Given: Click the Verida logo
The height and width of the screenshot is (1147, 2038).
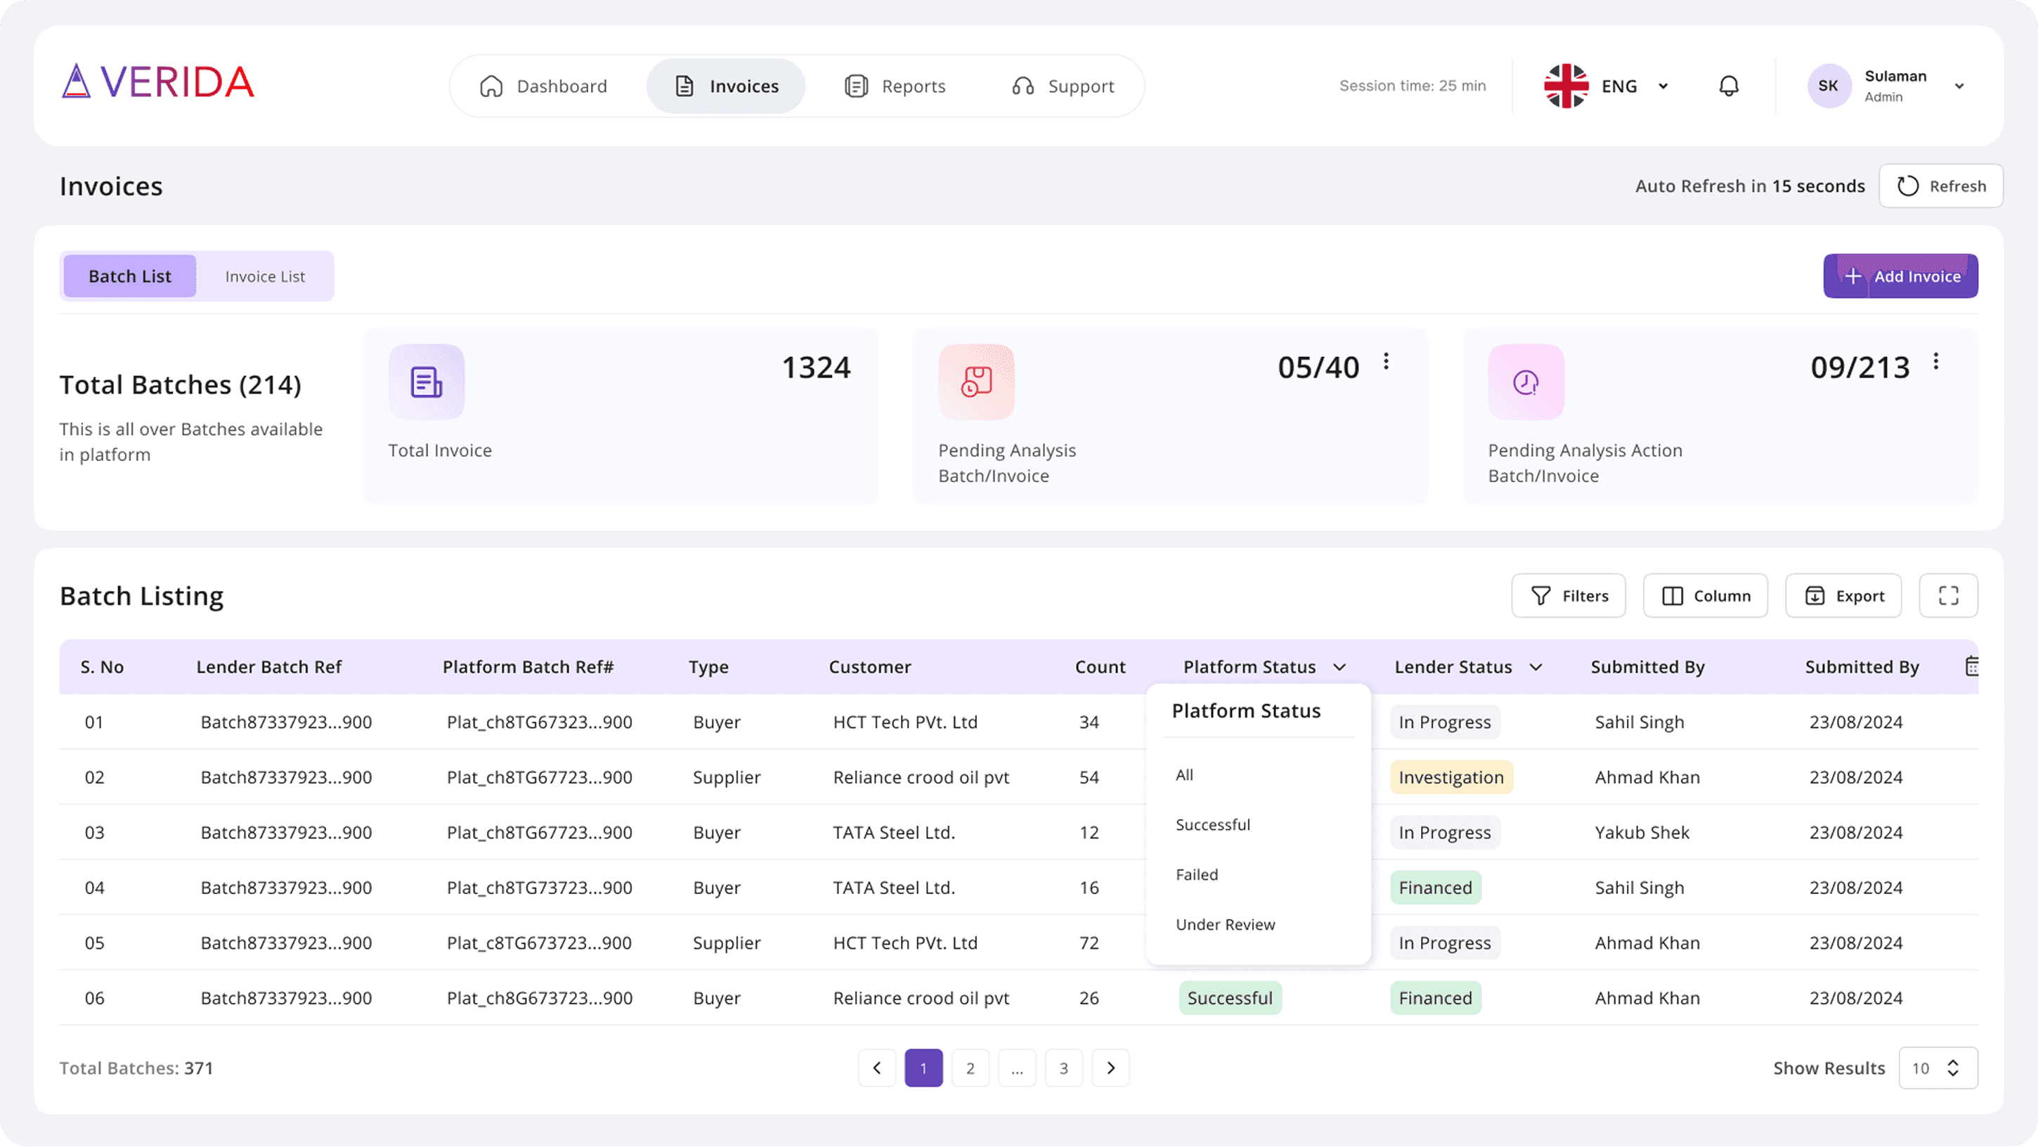Looking at the screenshot, I should pos(158,82).
